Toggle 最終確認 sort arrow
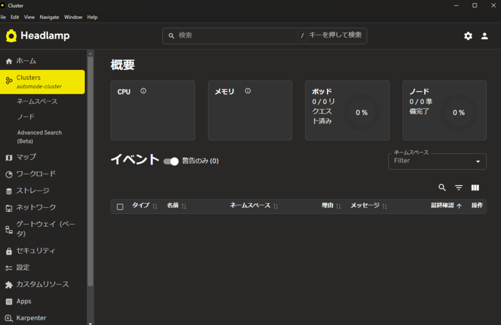The image size is (501, 325). coord(459,206)
